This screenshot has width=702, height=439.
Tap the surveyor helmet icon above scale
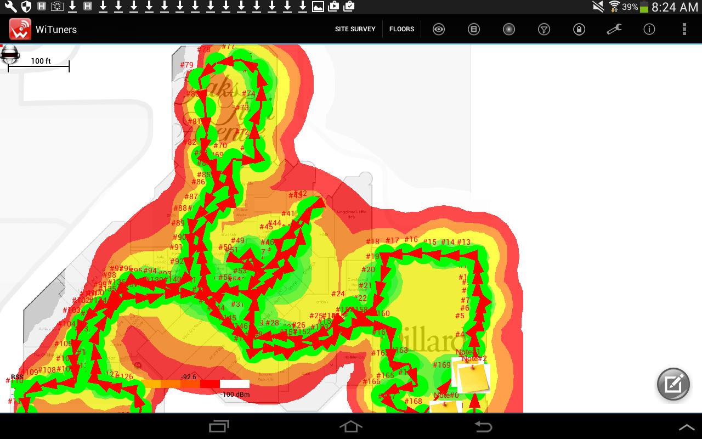coord(10,54)
